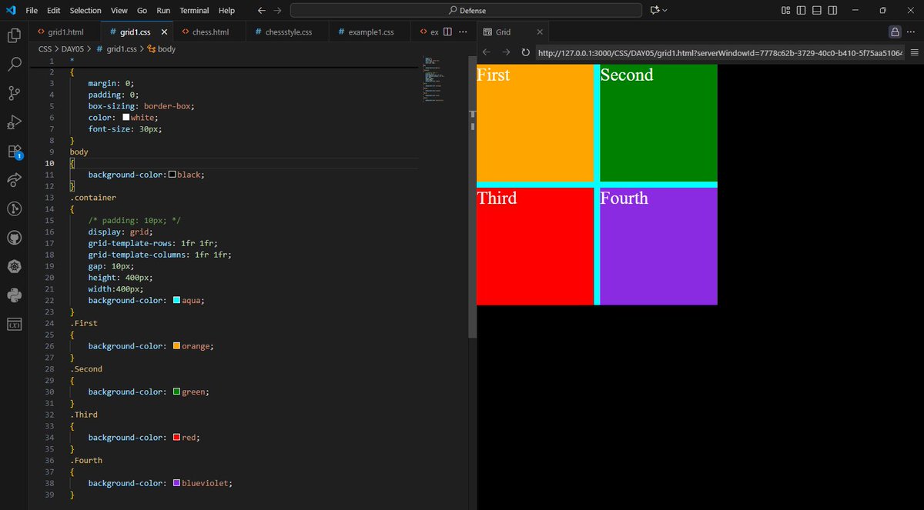
Task: Open the View menu
Action: pos(119,11)
